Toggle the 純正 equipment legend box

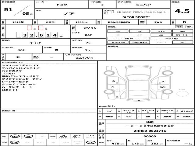click(179, 27)
